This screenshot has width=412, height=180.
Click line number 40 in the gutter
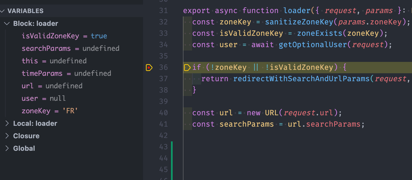coord(164,113)
